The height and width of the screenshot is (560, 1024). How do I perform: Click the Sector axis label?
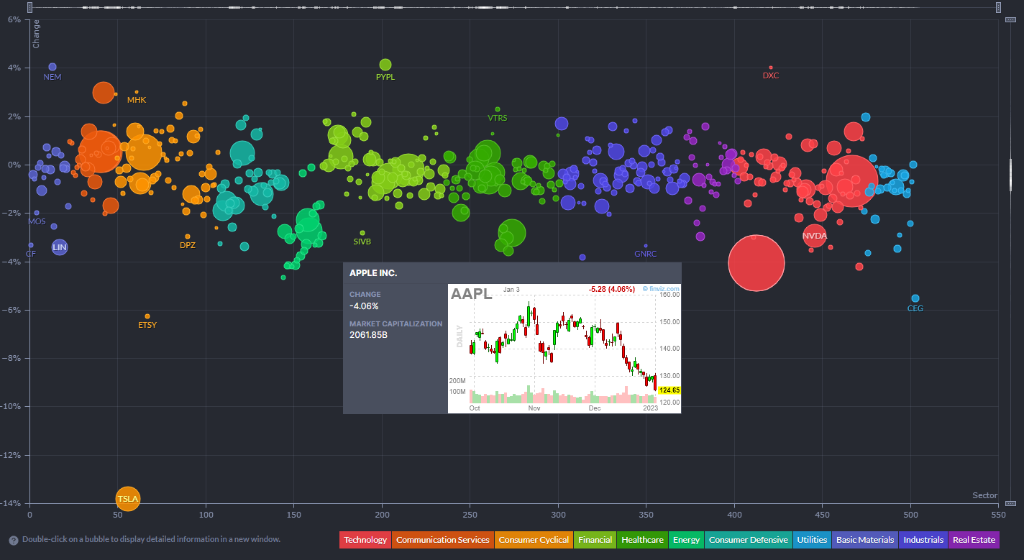click(x=985, y=495)
